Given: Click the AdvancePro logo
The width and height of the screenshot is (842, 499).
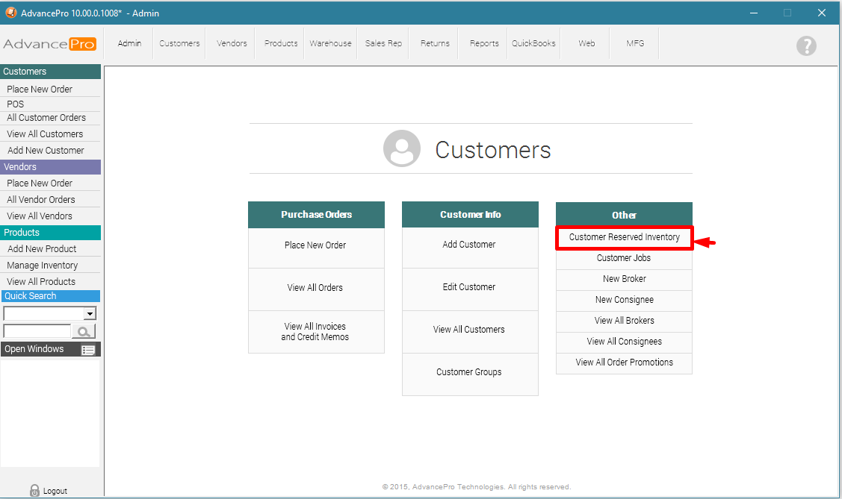Looking at the screenshot, I should (x=50, y=44).
